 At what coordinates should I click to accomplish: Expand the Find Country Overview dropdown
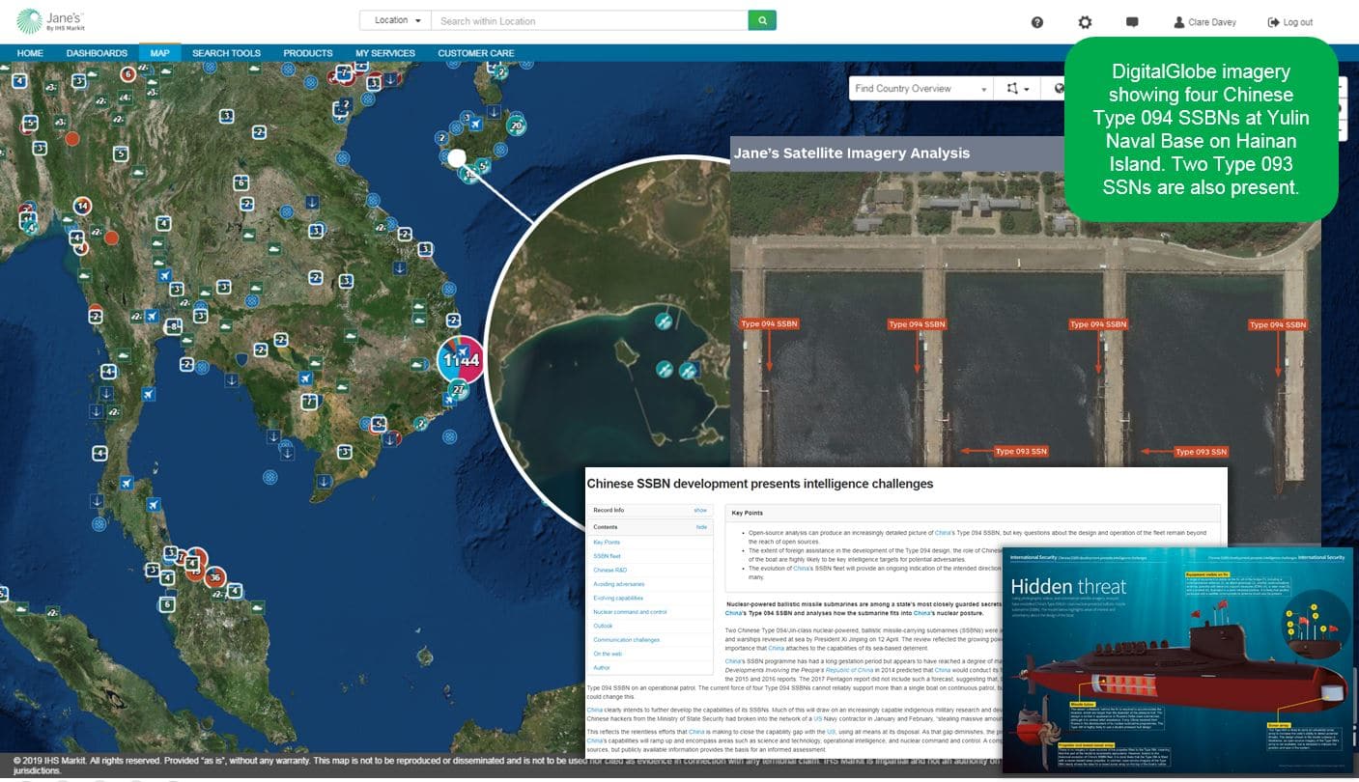point(920,89)
